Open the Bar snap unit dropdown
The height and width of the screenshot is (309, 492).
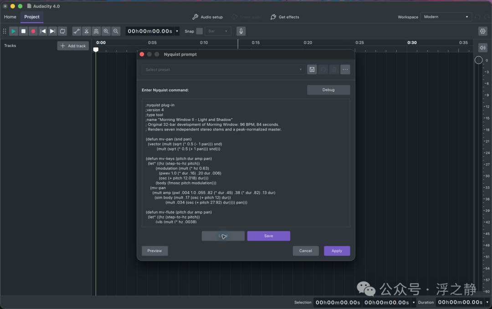[x=218, y=31]
